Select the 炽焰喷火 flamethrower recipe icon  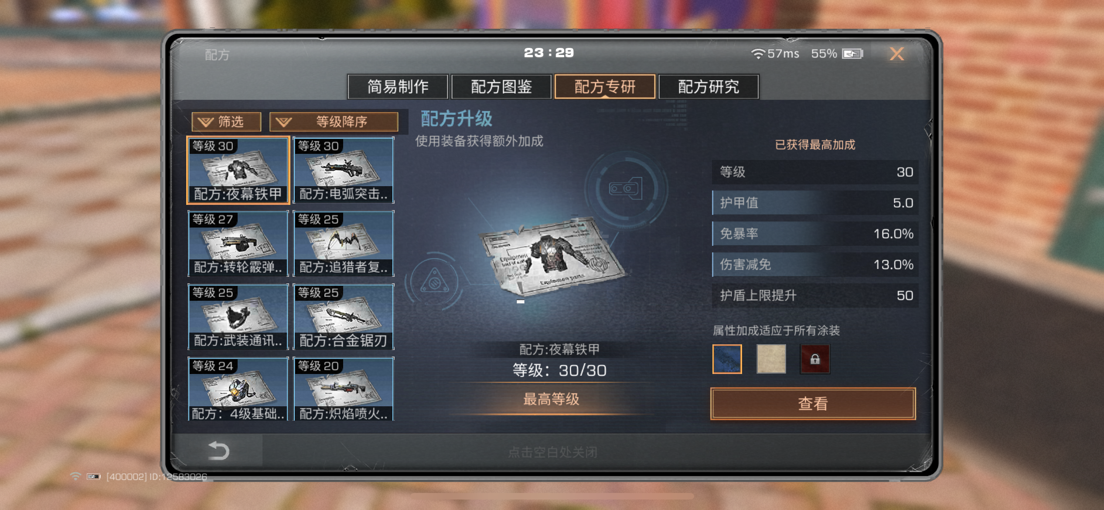[x=344, y=389]
